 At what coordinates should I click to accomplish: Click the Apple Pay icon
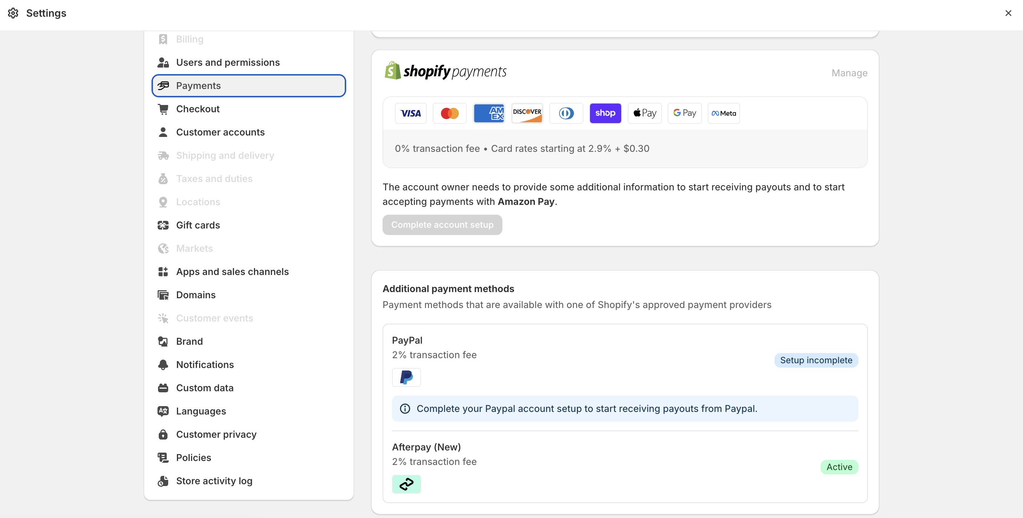tap(644, 113)
